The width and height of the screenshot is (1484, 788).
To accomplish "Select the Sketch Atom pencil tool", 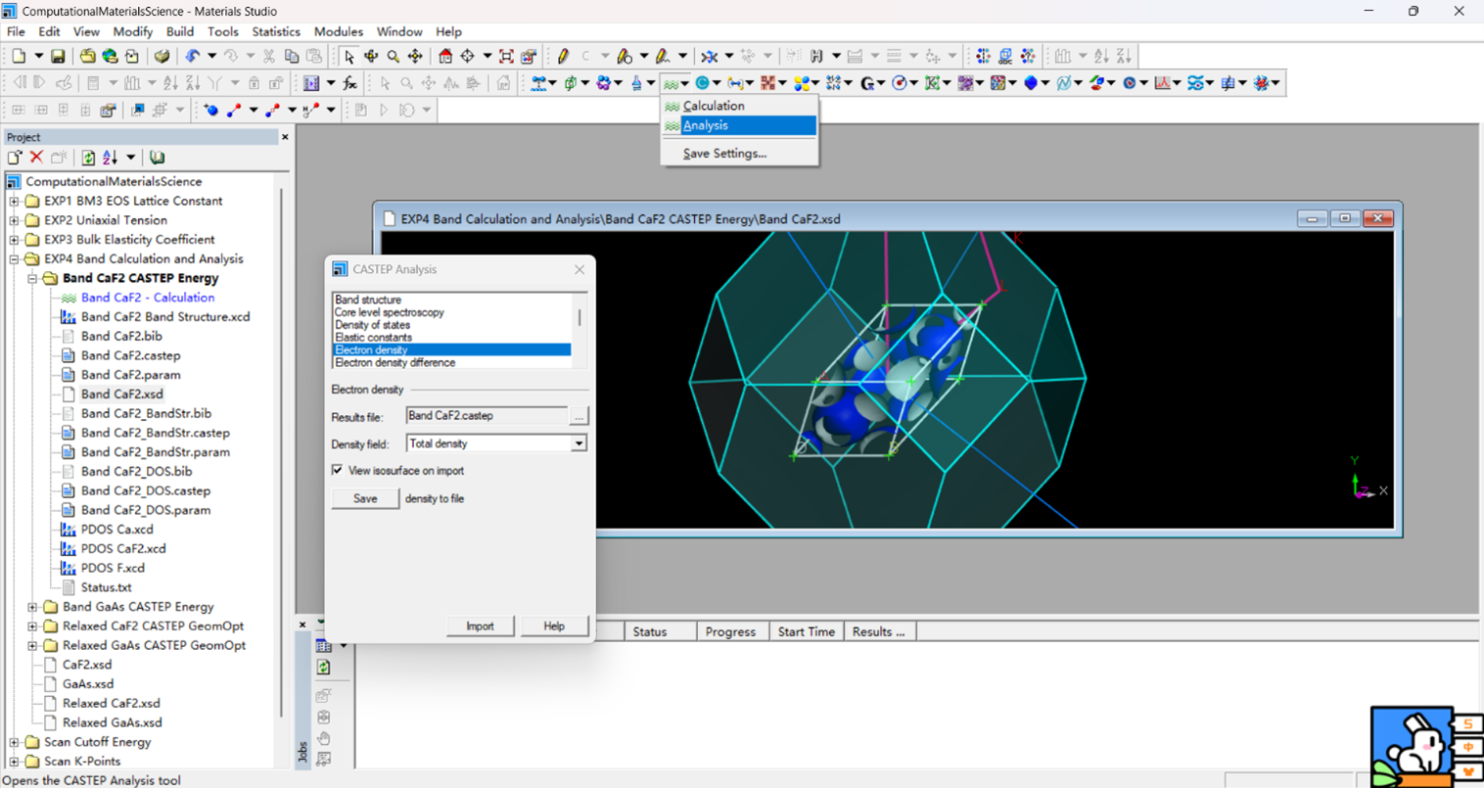I will 563,57.
